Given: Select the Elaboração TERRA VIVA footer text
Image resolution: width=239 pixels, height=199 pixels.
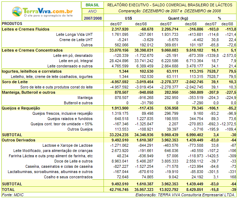Looking at the screenshot, I should pos(185,195).
